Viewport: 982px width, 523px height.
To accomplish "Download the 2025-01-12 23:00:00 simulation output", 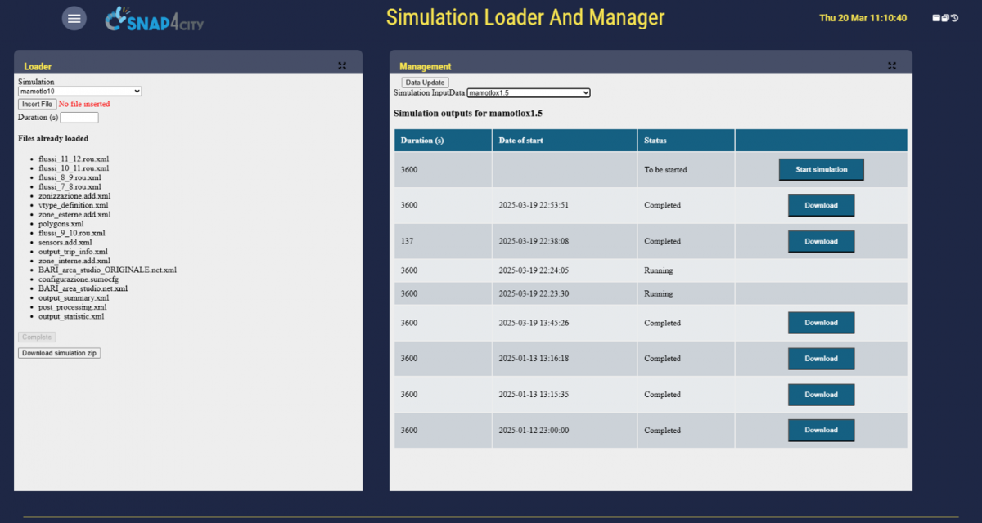I will 821,430.
